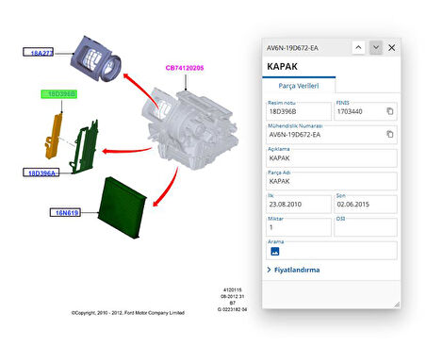Go to previous part with up chevron
This screenshot has width=426, height=346.
[358, 48]
